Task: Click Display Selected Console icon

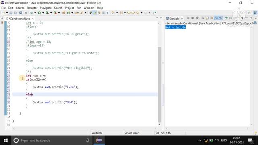Action: (231, 18)
